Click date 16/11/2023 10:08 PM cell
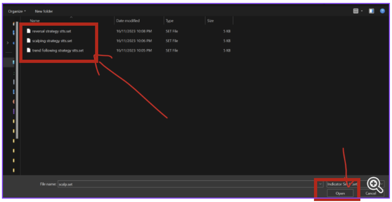Viewport: 392px width, 202px height. click(134, 31)
